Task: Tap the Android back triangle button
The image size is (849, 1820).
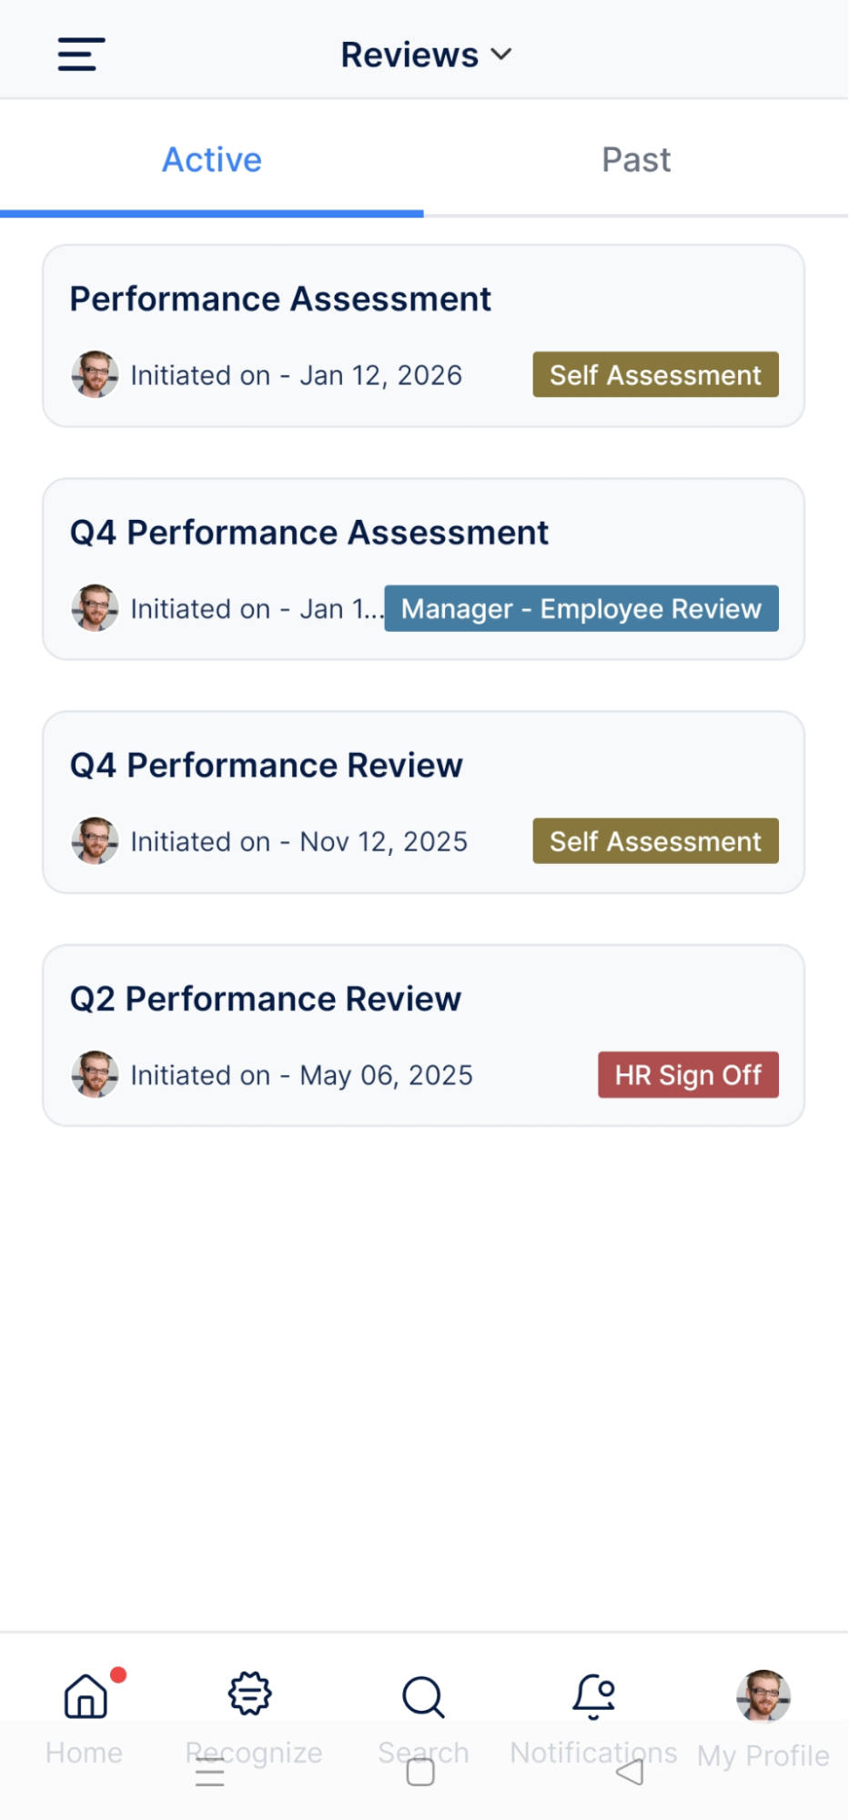Action: click(630, 1772)
